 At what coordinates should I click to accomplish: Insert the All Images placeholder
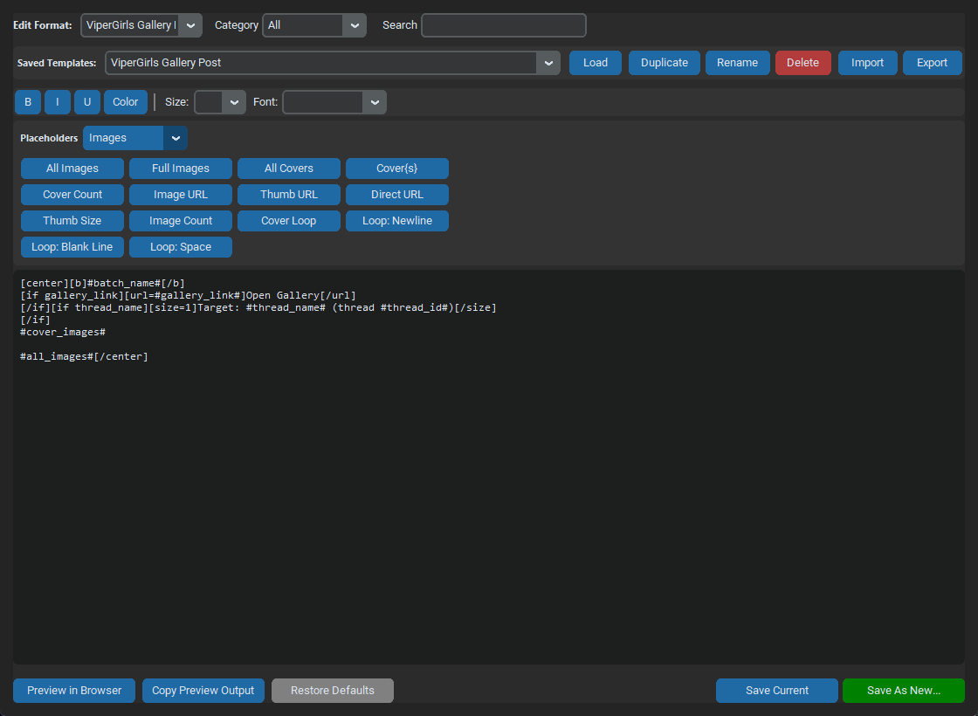pos(72,169)
